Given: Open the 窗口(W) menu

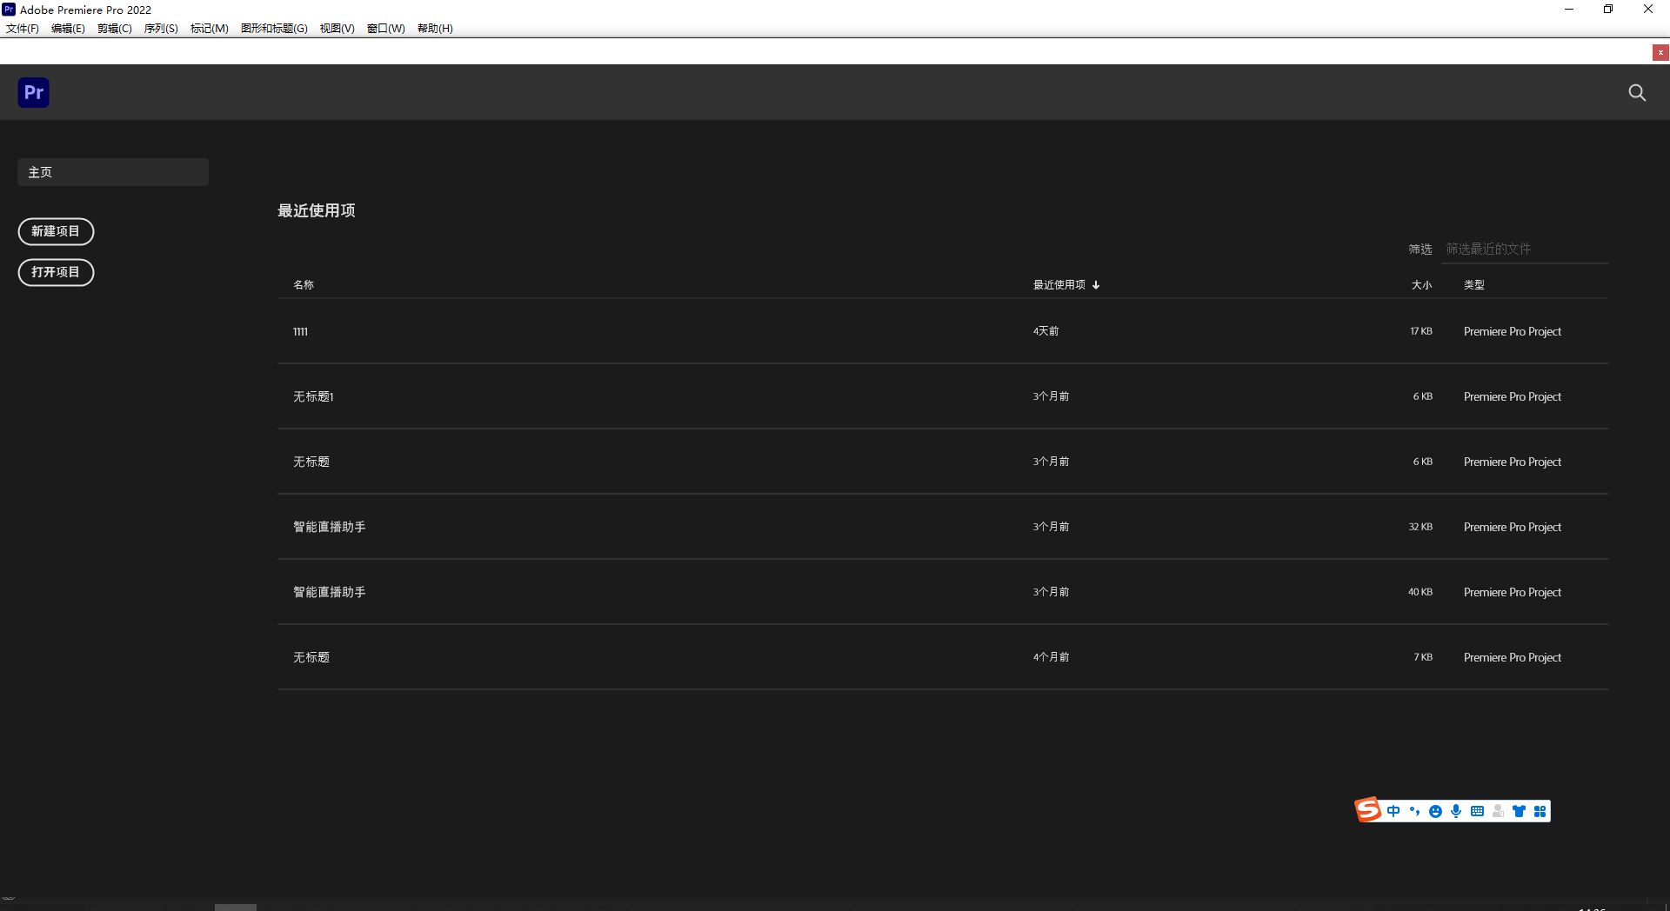Looking at the screenshot, I should [385, 28].
